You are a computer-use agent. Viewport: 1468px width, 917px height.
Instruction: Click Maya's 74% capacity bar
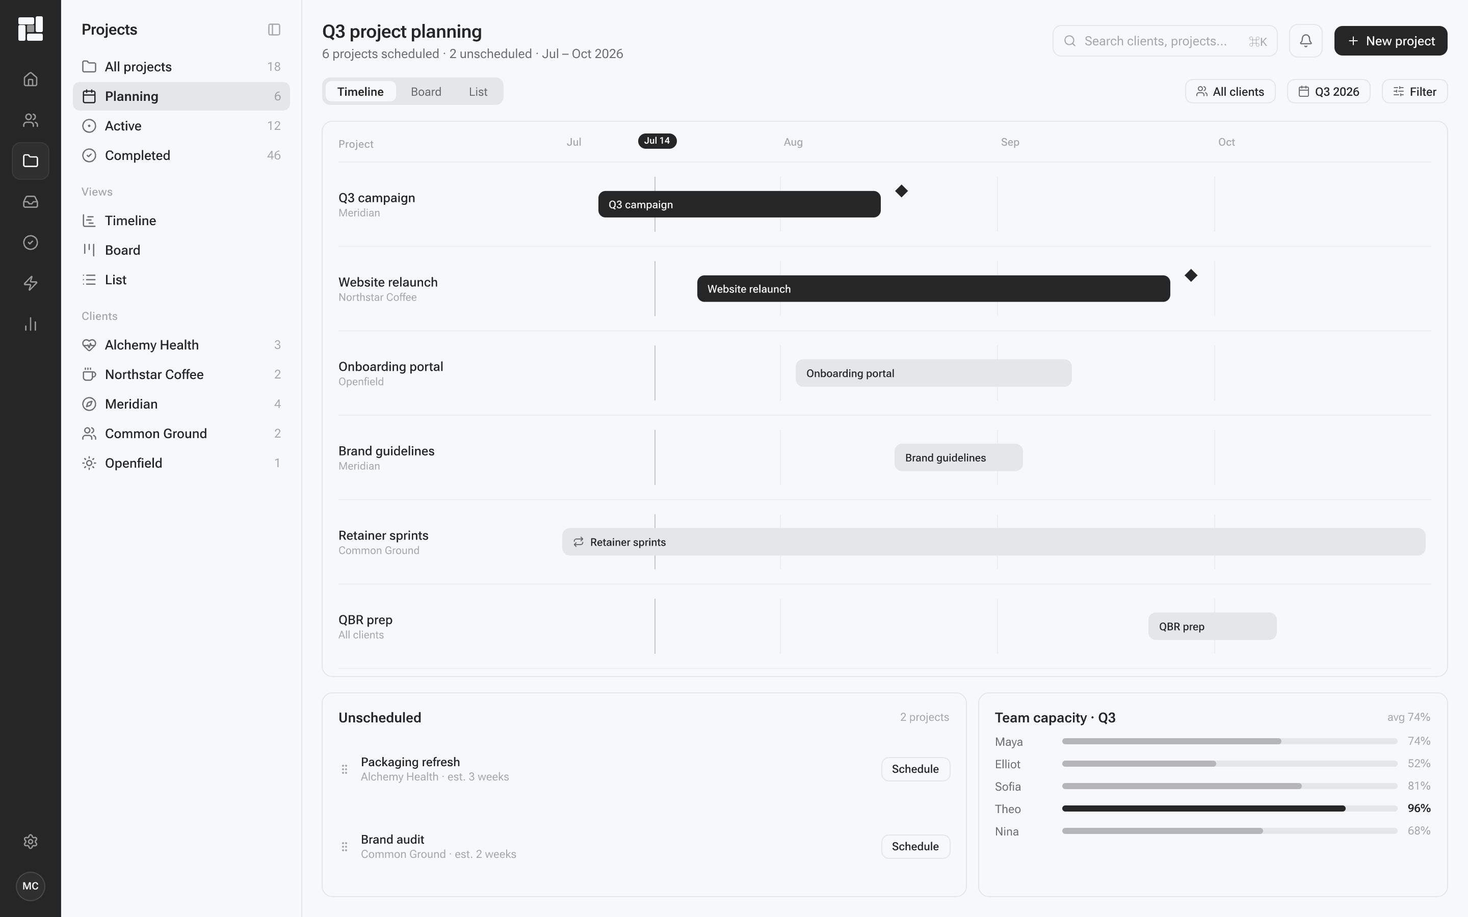(1229, 741)
